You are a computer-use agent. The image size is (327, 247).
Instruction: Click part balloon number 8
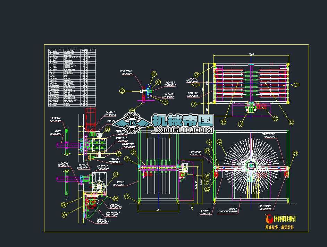tap(207, 176)
